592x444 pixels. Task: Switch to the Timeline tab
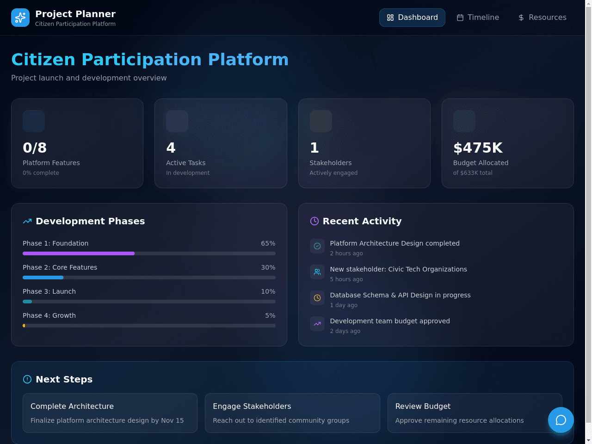(478, 18)
